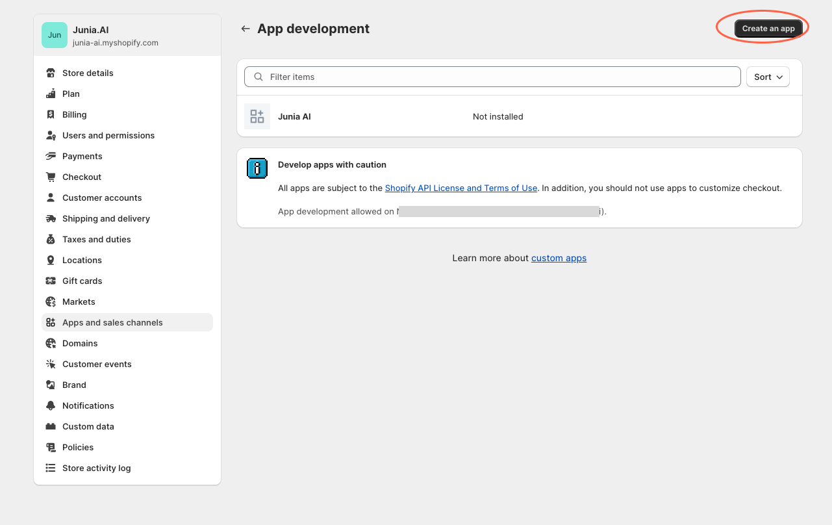
Task: Open Shopify API License and Terms of Use
Action: [460, 188]
